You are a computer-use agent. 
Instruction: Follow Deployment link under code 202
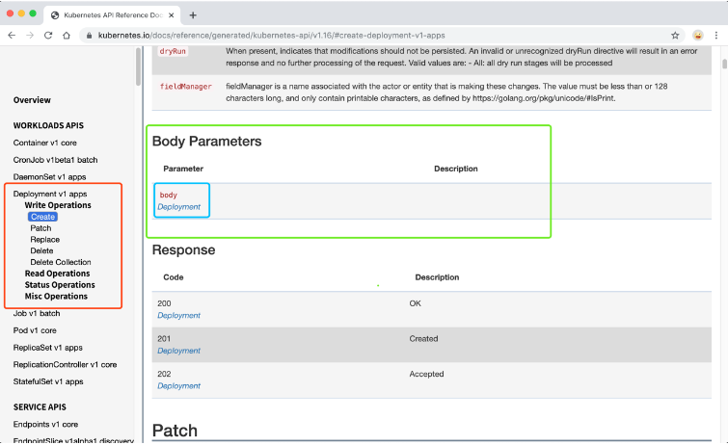(x=178, y=386)
